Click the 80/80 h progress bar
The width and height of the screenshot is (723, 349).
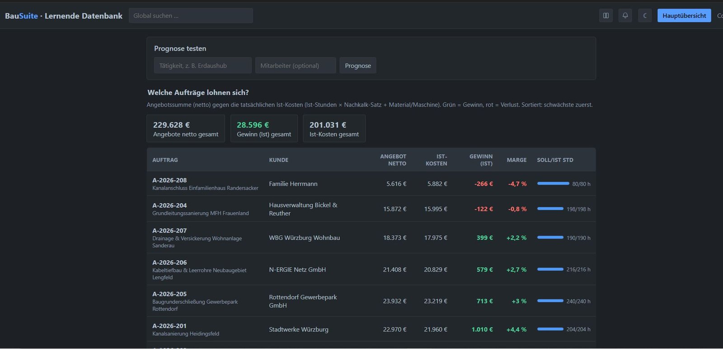coord(553,183)
